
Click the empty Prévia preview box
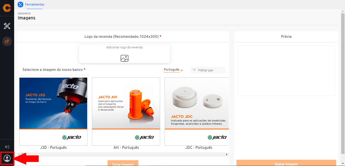click(286, 70)
